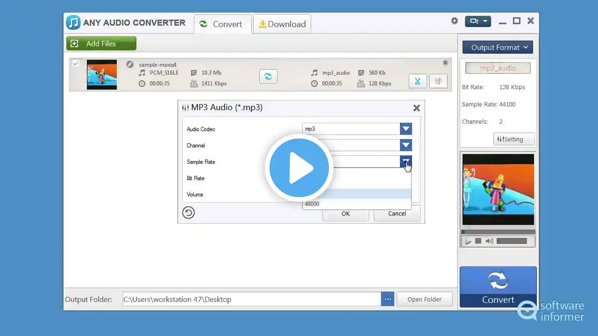Click the large blue play overlay button
598x336 pixels.
(x=299, y=168)
